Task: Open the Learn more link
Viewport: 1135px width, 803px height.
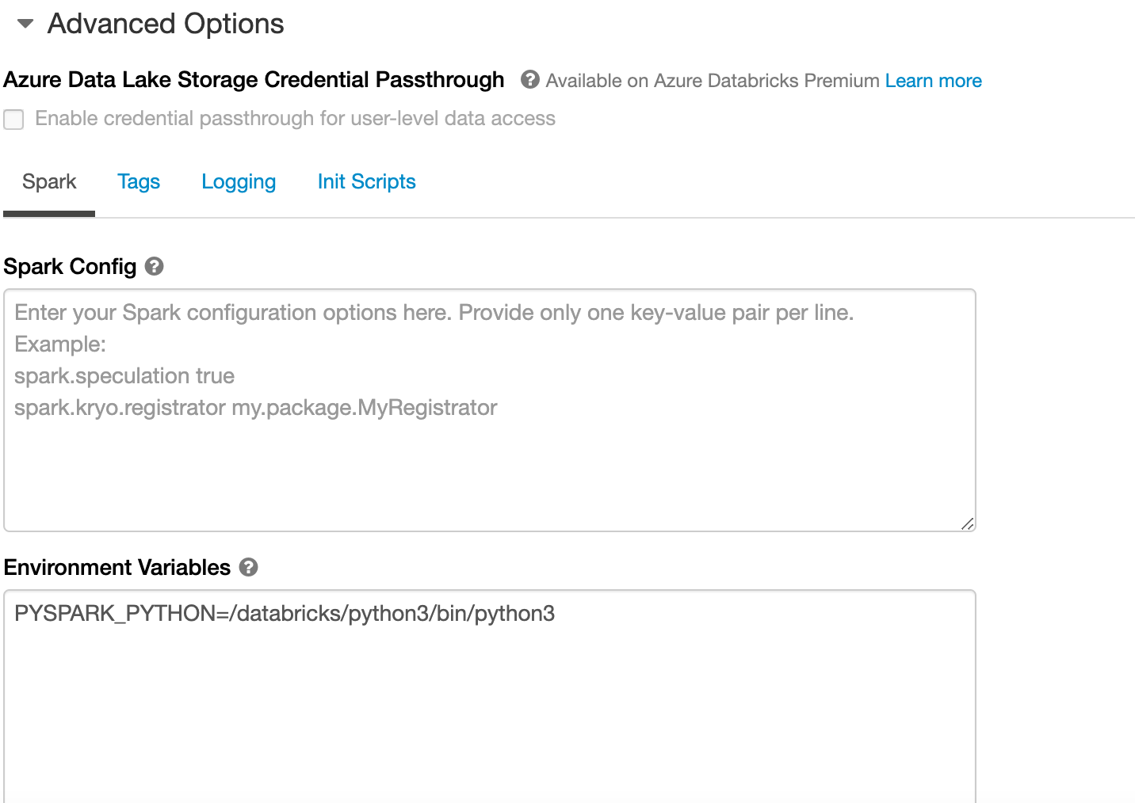Action: 933,81
